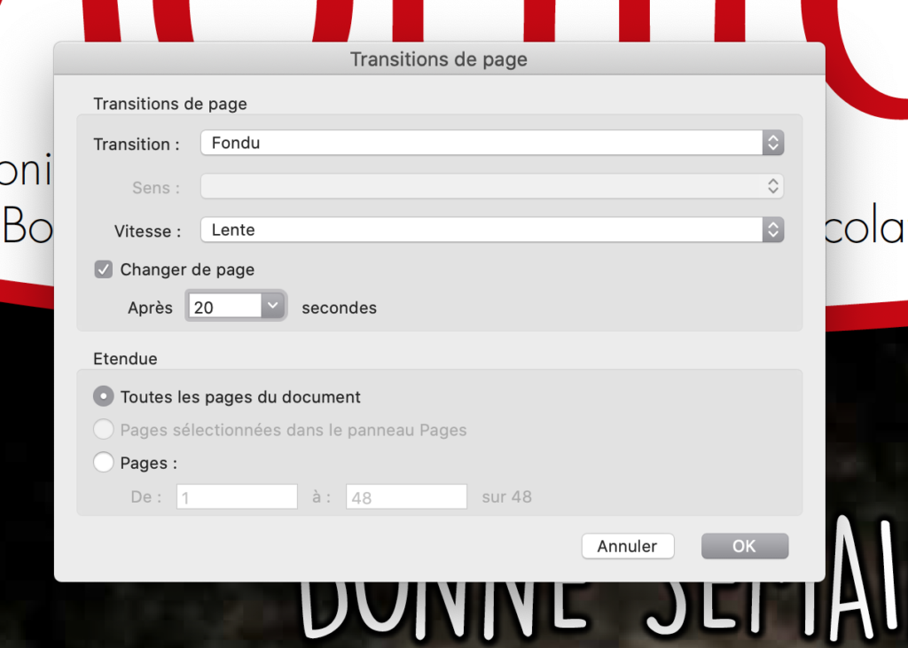Click the De start page field
The height and width of the screenshot is (648, 908).
click(x=237, y=497)
